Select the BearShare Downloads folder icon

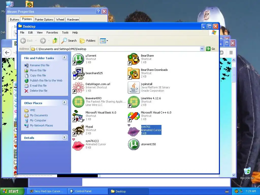click(x=134, y=73)
